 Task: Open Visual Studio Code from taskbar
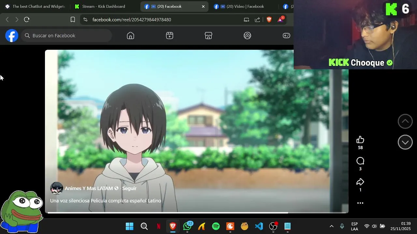259,226
